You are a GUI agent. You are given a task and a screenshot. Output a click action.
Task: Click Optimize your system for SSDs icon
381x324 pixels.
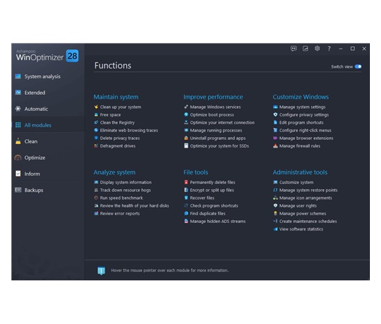click(x=186, y=145)
